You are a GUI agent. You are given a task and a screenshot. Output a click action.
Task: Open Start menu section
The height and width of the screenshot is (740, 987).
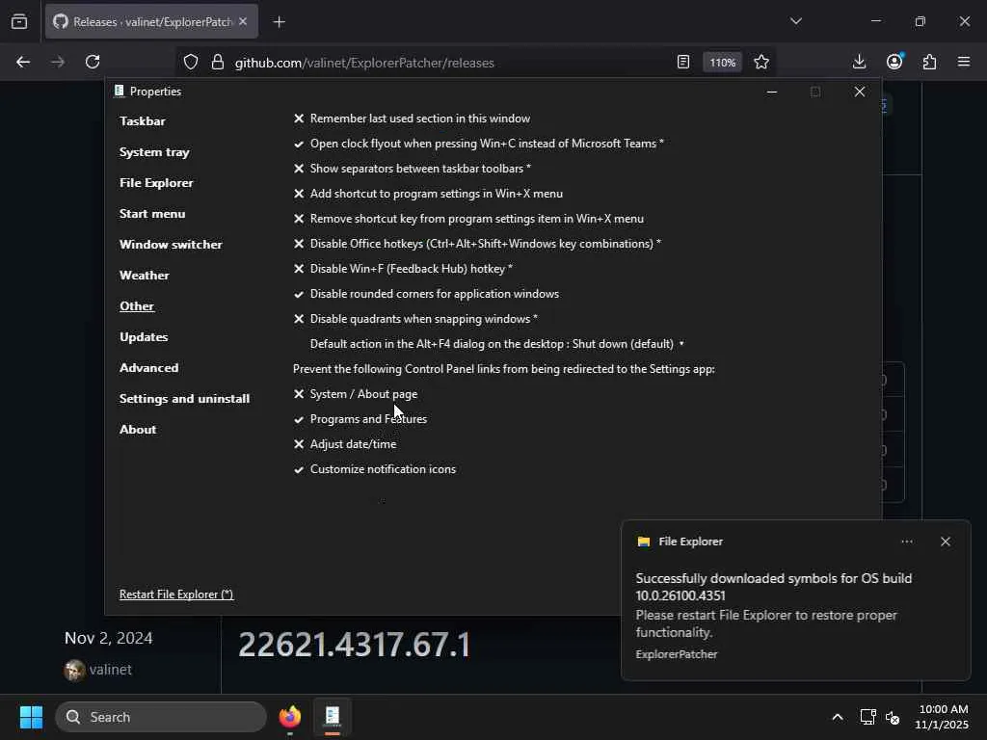point(152,213)
